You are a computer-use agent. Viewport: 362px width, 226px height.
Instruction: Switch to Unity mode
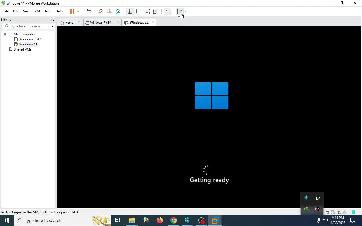156,11
